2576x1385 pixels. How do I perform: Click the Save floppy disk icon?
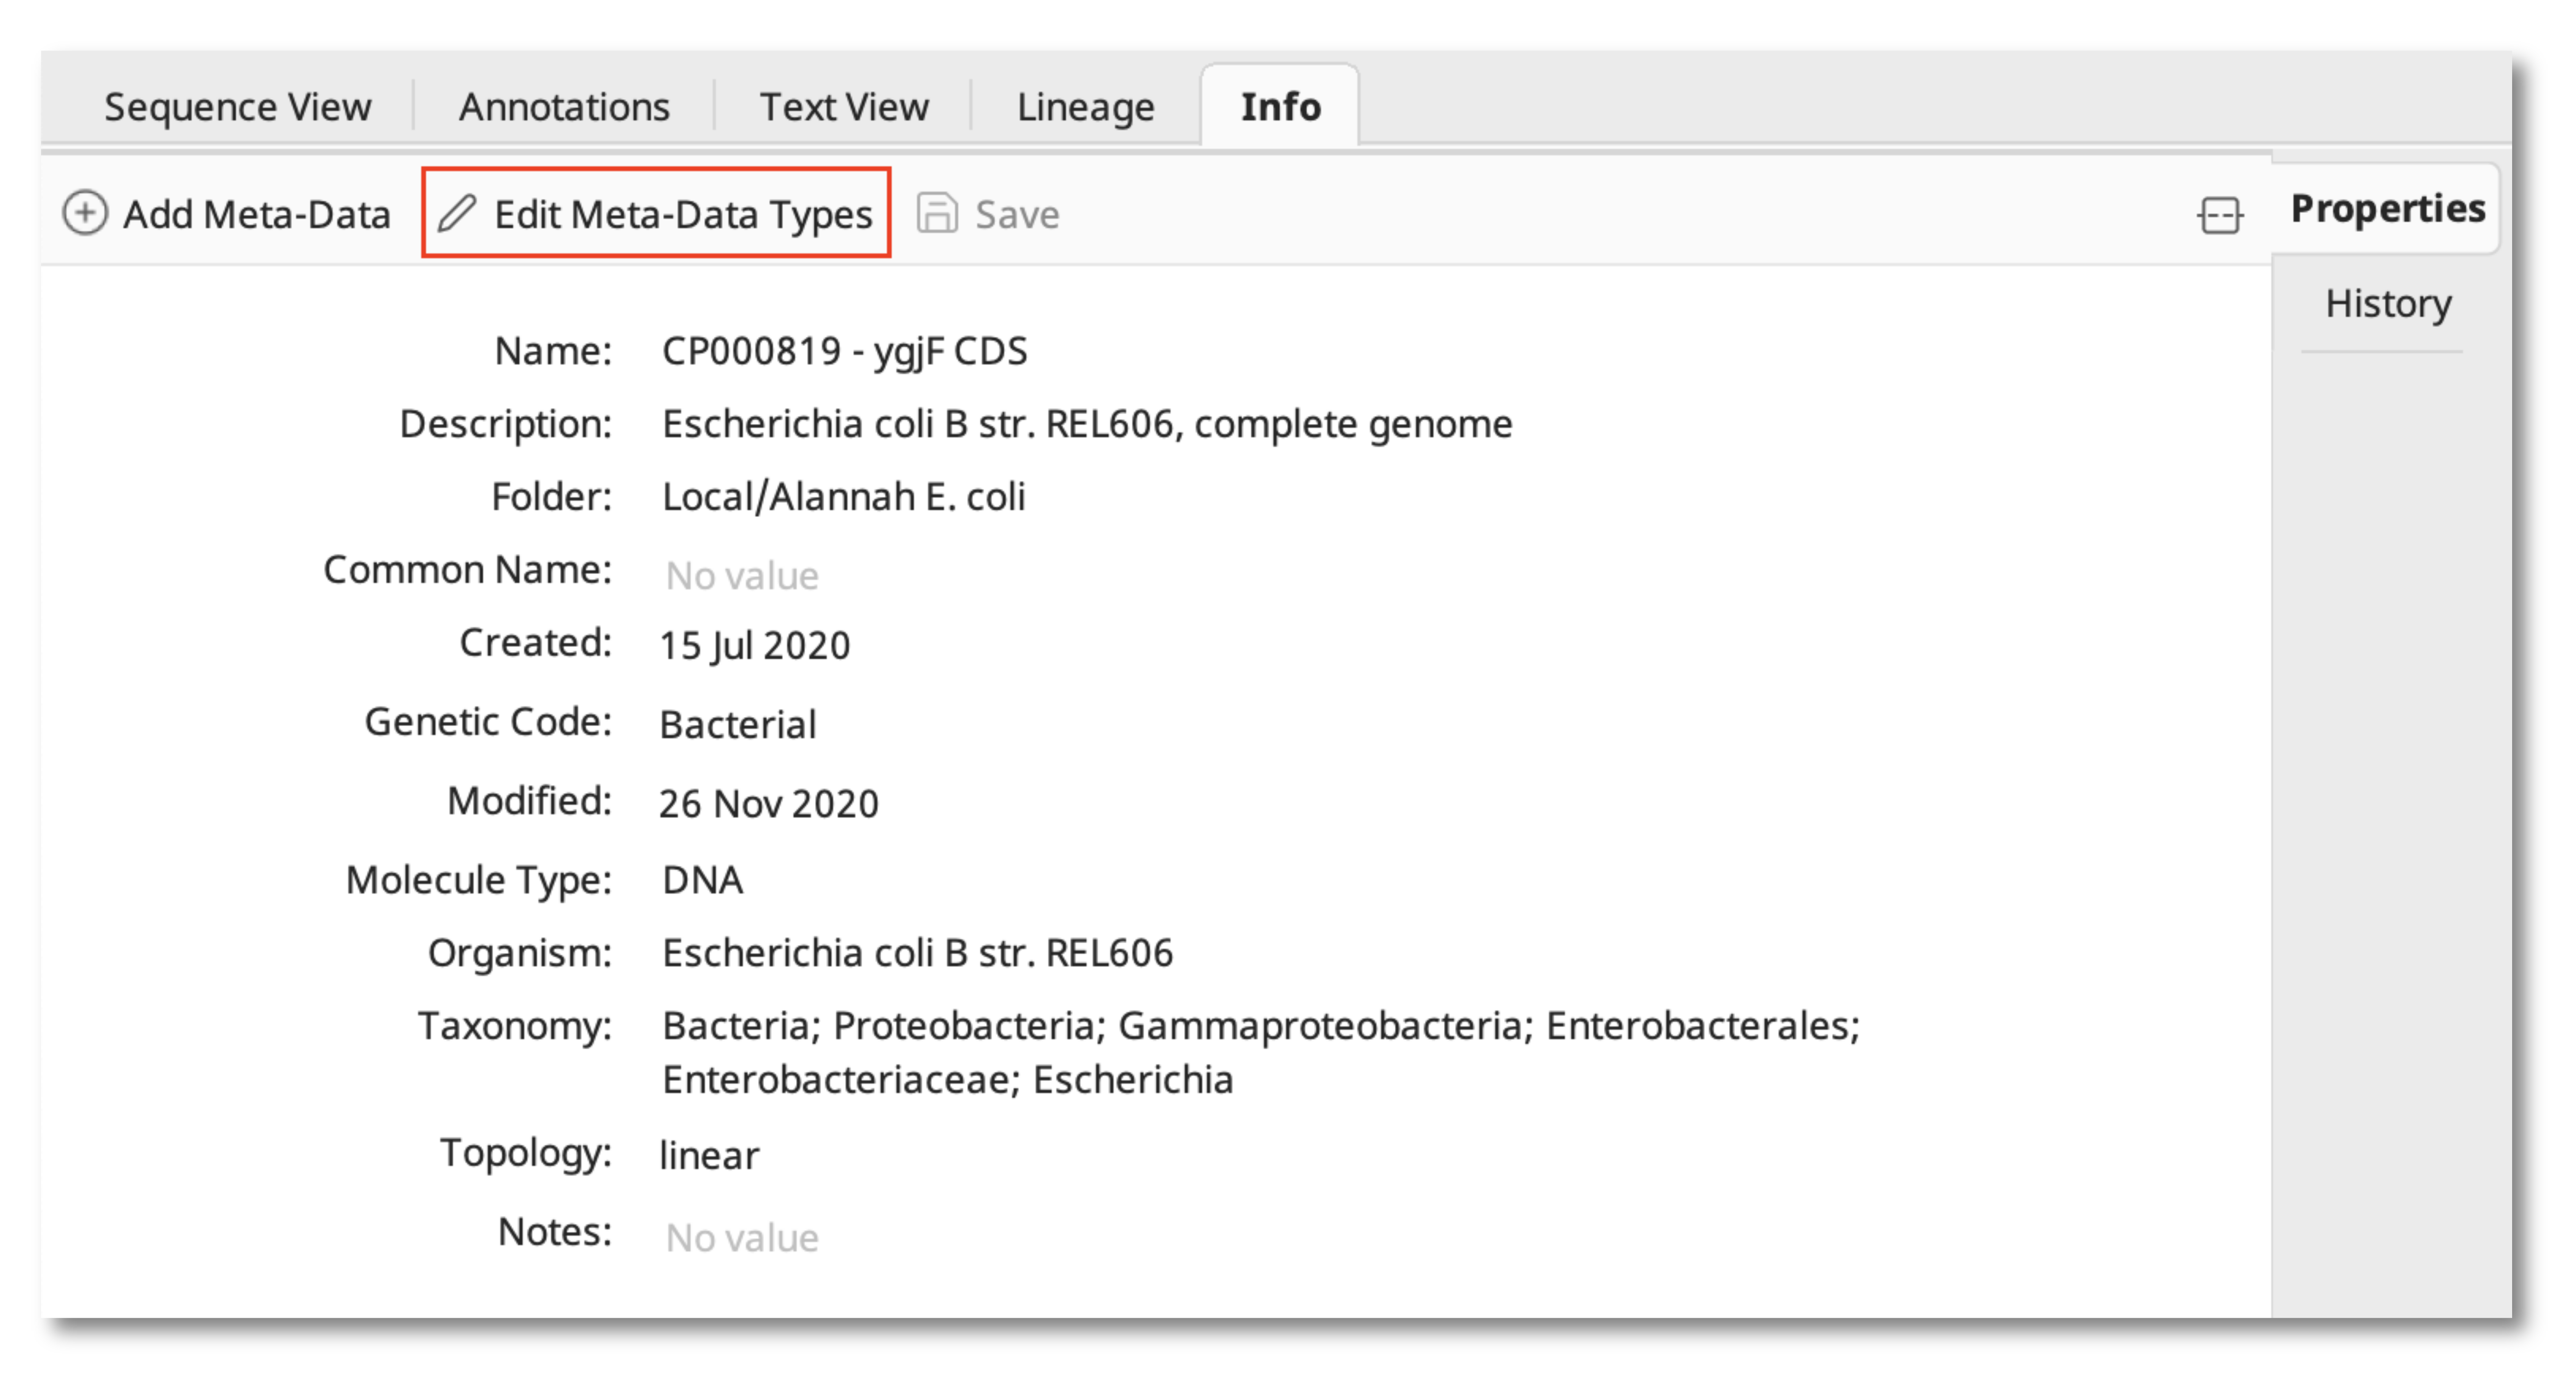(x=937, y=213)
